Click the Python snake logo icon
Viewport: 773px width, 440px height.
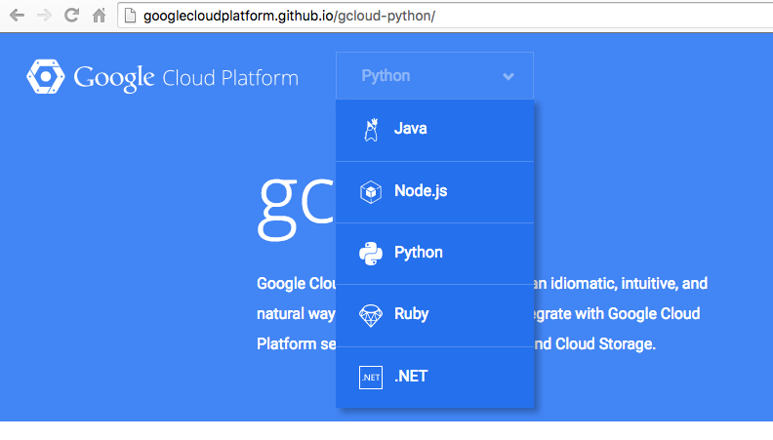(x=371, y=254)
